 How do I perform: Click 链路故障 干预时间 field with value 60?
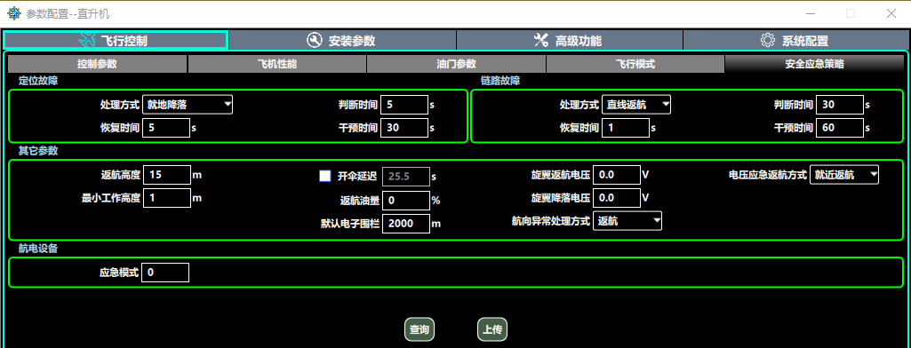pos(840,128)
